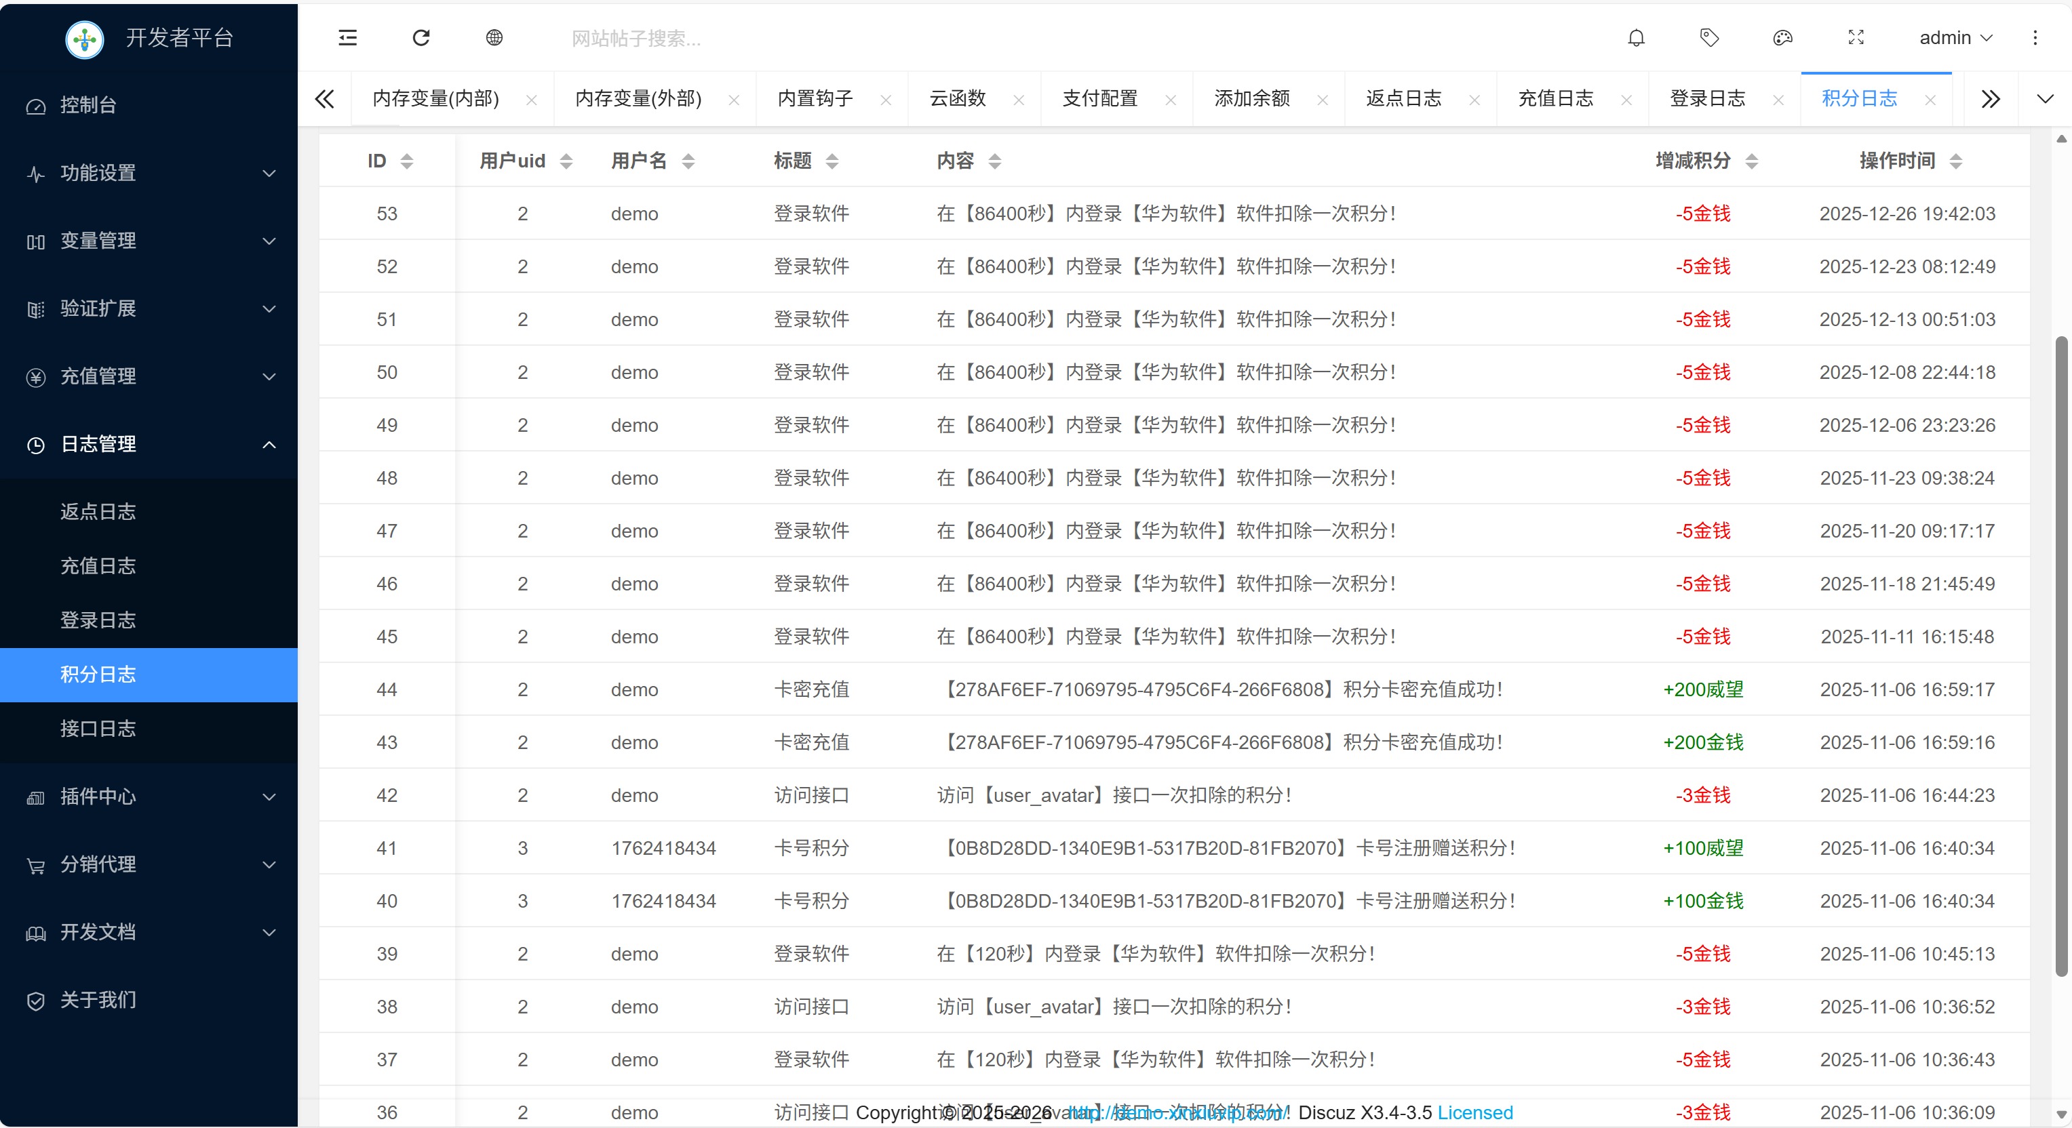
Task: Open the notifications bell icon
Action: [x=1636, y=38]
